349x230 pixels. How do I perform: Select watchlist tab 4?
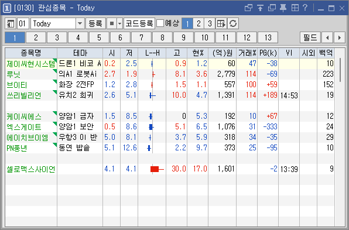click(x=78, y=37)
